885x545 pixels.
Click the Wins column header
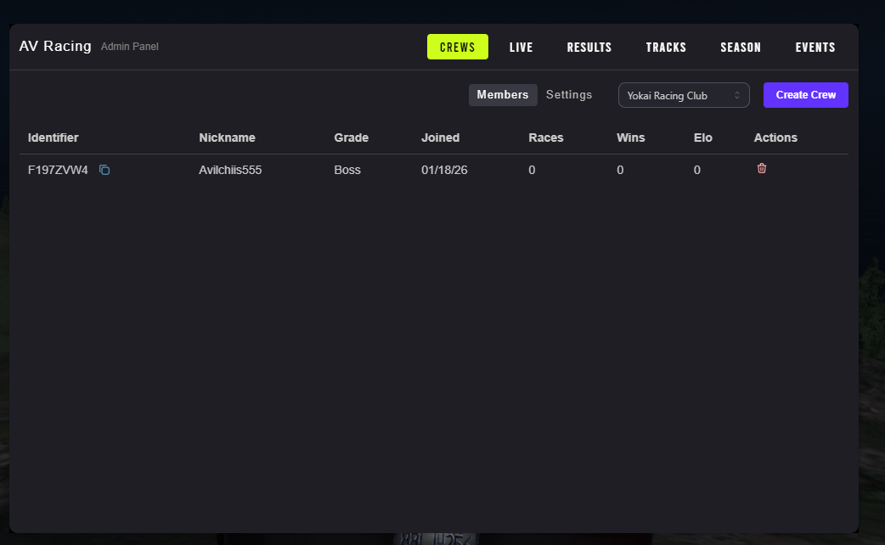pos(630,138)
